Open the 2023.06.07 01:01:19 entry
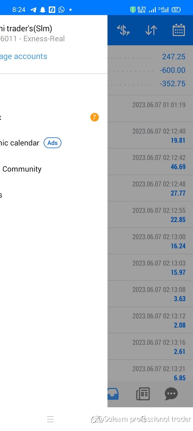The width and height of the screenshot is (193, 431). click(x=150, y=109)
